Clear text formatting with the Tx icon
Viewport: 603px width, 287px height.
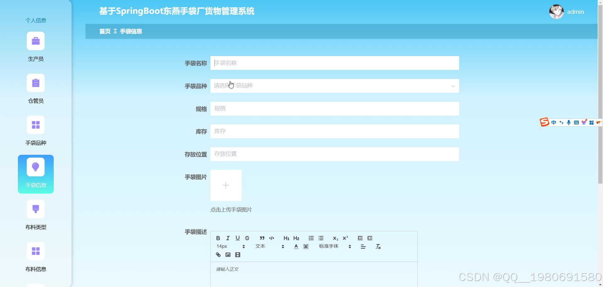pos(378,247)
